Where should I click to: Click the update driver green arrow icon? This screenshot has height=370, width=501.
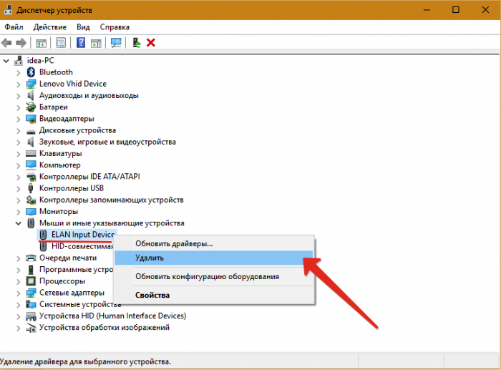137,42
